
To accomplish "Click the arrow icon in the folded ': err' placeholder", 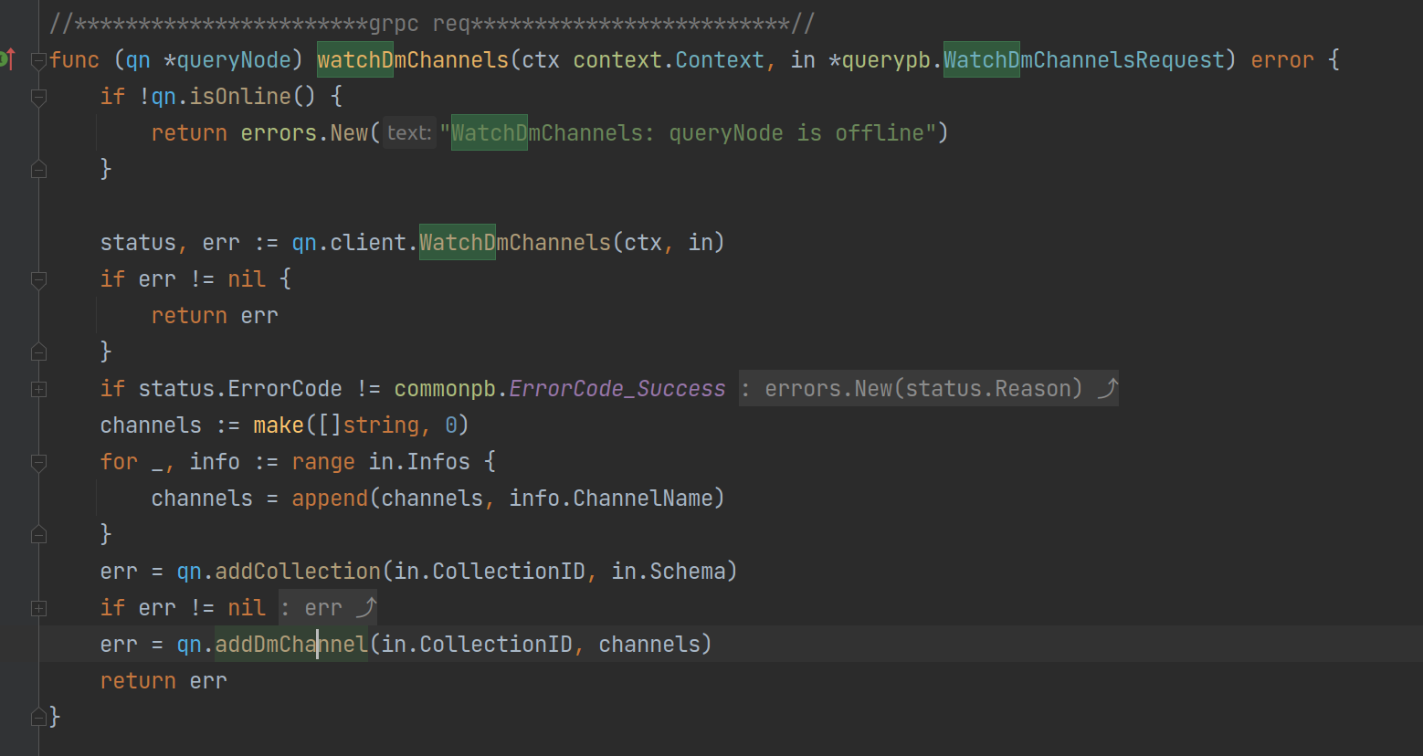I will (x=368, y=606).
